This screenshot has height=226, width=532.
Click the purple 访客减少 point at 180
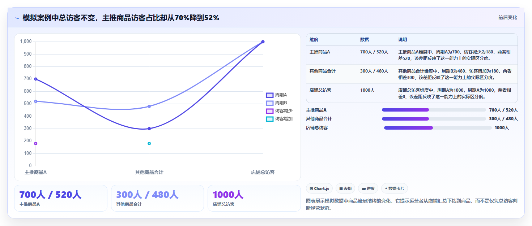[35, 144]
